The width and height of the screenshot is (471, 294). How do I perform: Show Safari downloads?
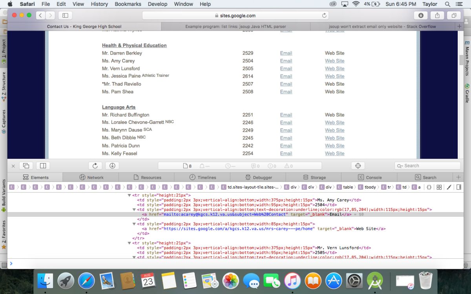[421, 16]
